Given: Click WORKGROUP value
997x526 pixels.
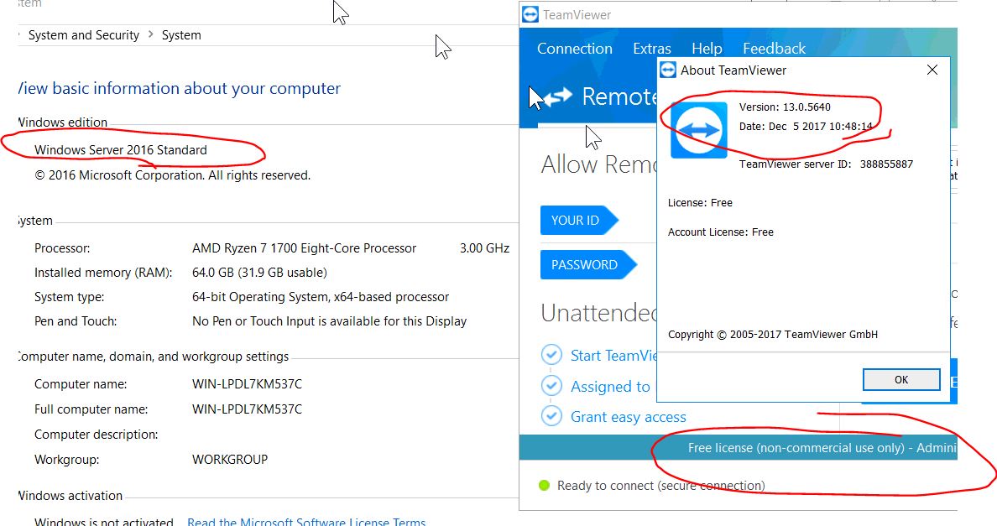Looking at the screenshot, I should tap(230, 459).
